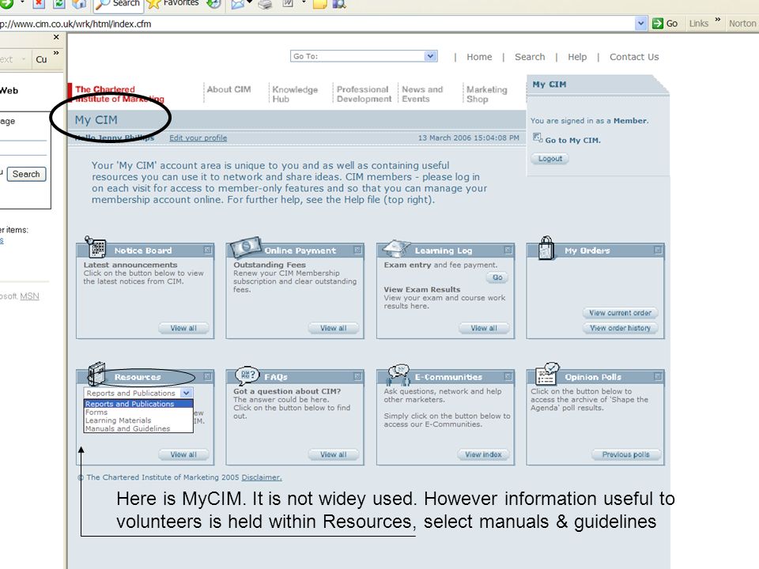Expand the side pane chevron overflow

pos(56,53)
